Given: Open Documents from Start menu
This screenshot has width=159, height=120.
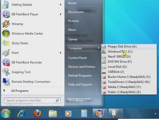Looking at the screenshot, I should [x=76, y=12].
